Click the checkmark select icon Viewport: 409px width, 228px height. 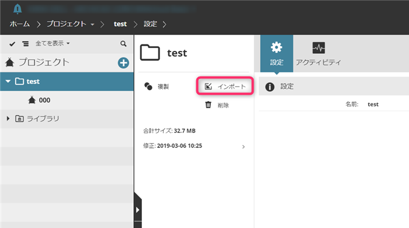pos(12,44)
